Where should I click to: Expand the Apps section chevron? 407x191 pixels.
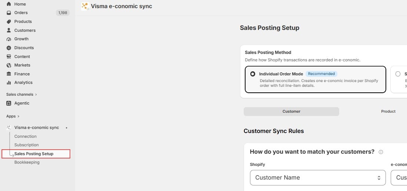pos(19,116)
